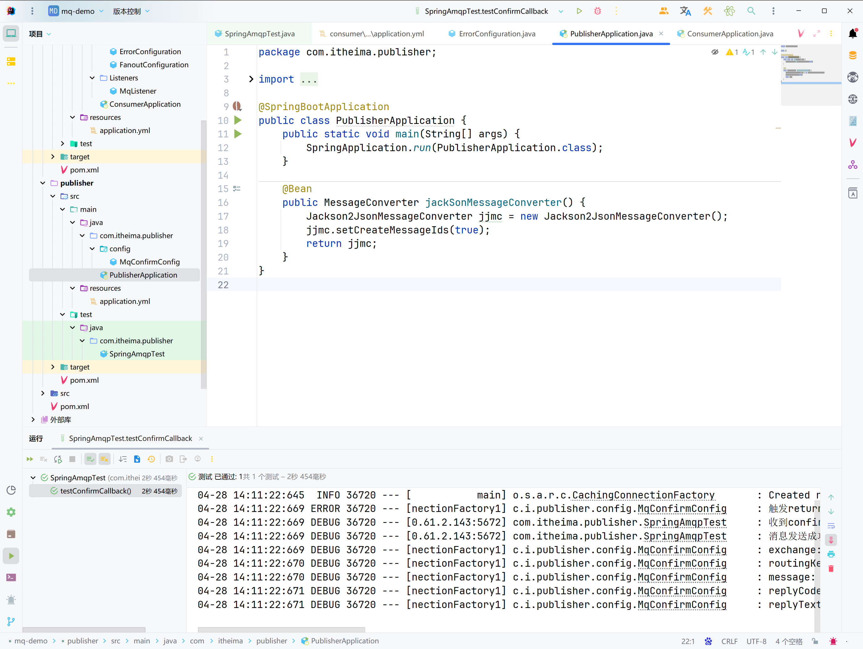The image size is (863, 649).
Task: Collapse the publisher module folder
Action: pos(43,183)
